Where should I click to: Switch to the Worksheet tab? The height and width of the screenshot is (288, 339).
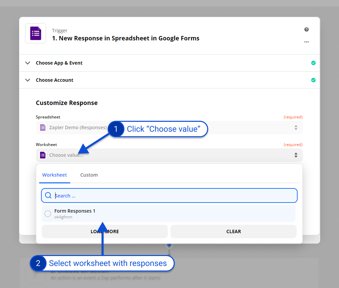tap(54, 175)
